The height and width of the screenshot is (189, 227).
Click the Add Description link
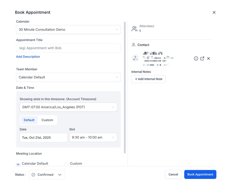point(28,57)
